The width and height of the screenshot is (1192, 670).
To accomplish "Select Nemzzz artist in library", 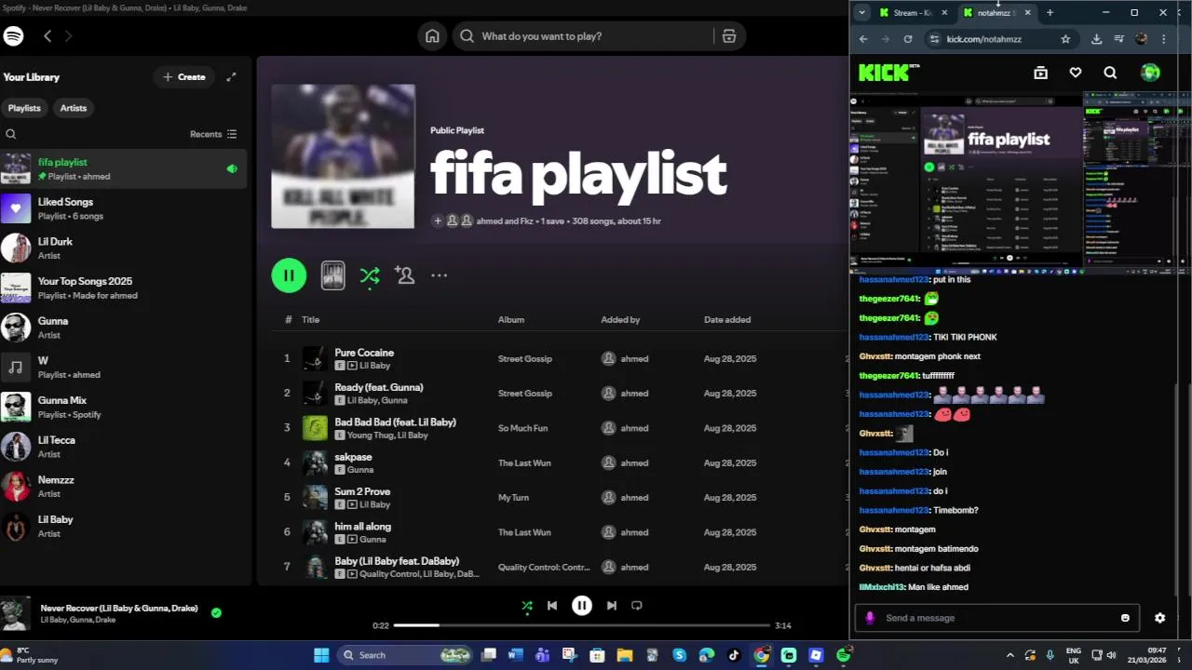I will [x=123, y=487].
